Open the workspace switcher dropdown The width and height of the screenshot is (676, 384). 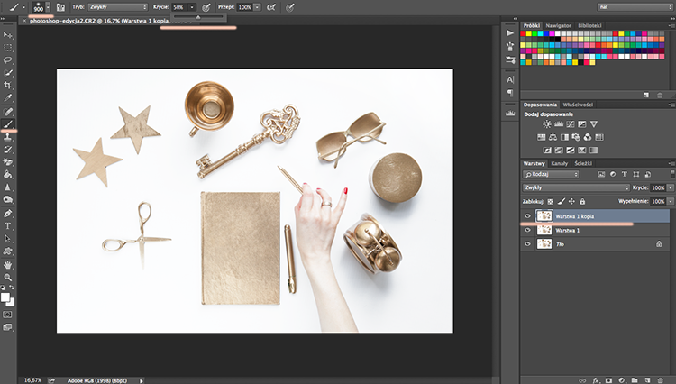635,7
